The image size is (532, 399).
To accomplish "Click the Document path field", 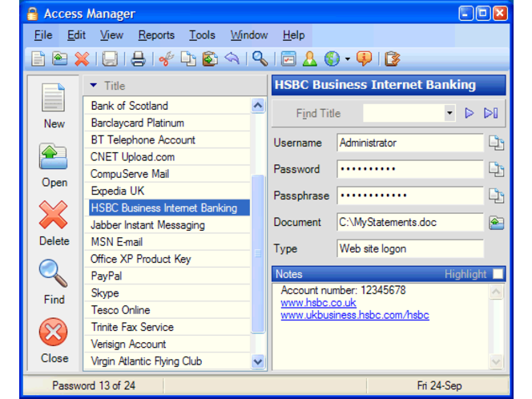I will (x=410, y=223).
